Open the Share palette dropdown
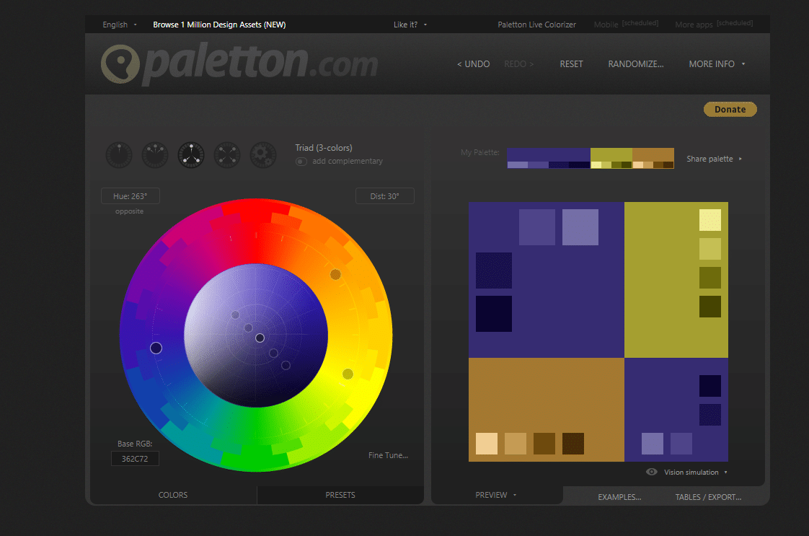This screenshot has height=536, width=809. (x=714, y=159)
